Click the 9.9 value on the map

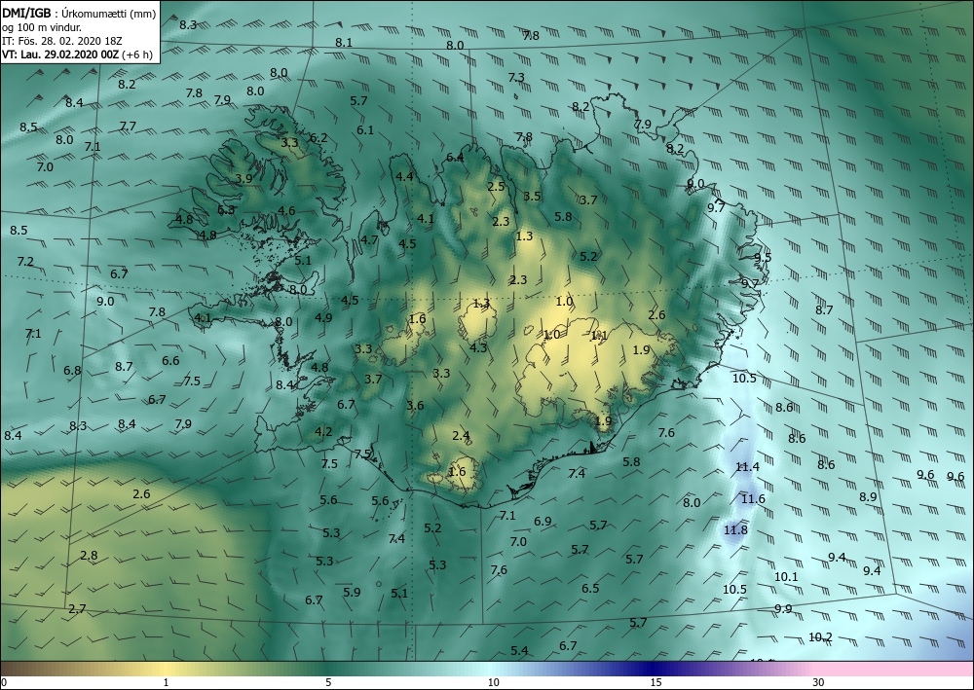click(x=783, y=608)
